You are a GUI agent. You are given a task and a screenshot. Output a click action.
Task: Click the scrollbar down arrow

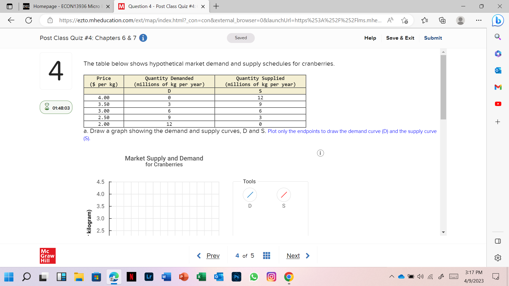coord(443,232)
